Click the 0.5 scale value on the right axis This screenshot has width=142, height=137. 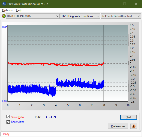[132, 25]
